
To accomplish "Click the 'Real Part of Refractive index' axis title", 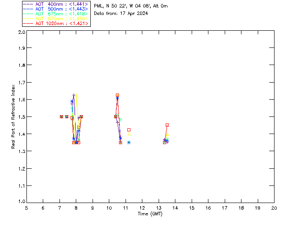I will pos(13,116).
